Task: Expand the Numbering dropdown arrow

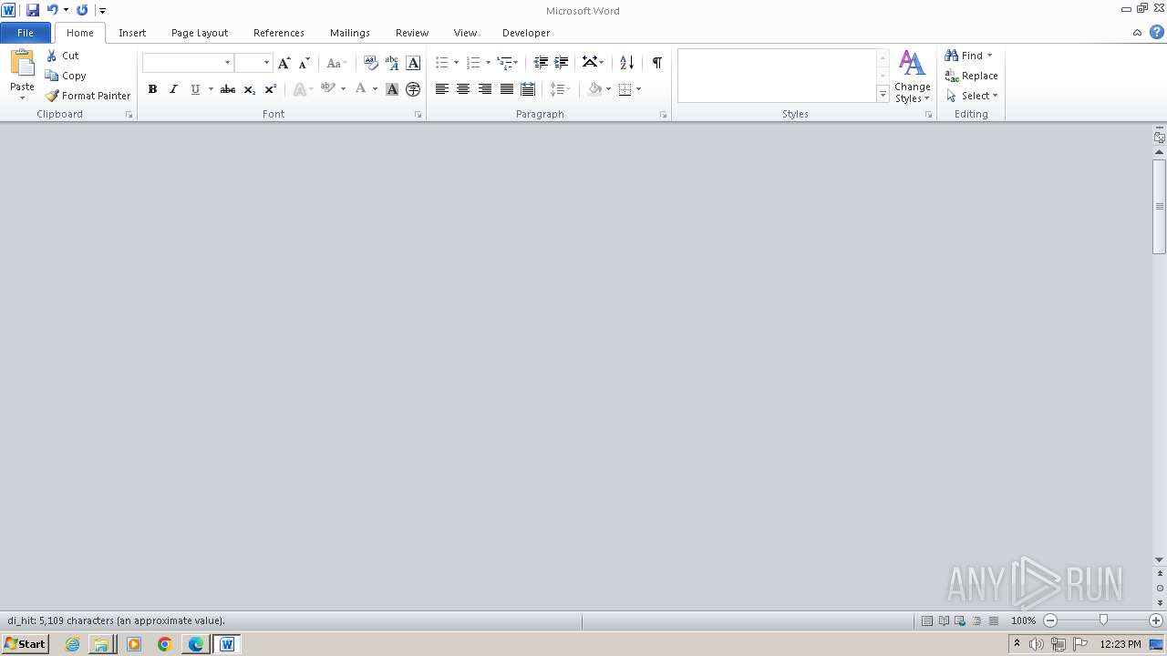Action: click(x=488, y=63)
